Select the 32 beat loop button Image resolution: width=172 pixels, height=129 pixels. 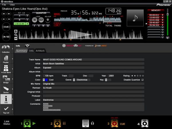point(48,26)
